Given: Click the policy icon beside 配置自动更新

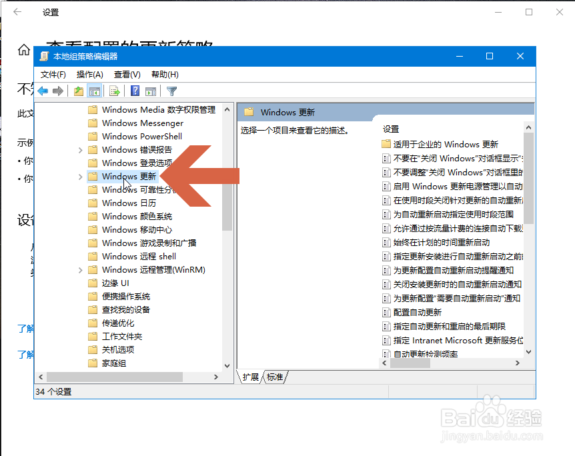Looking at the screenshot, I should [x=386, y=312].
